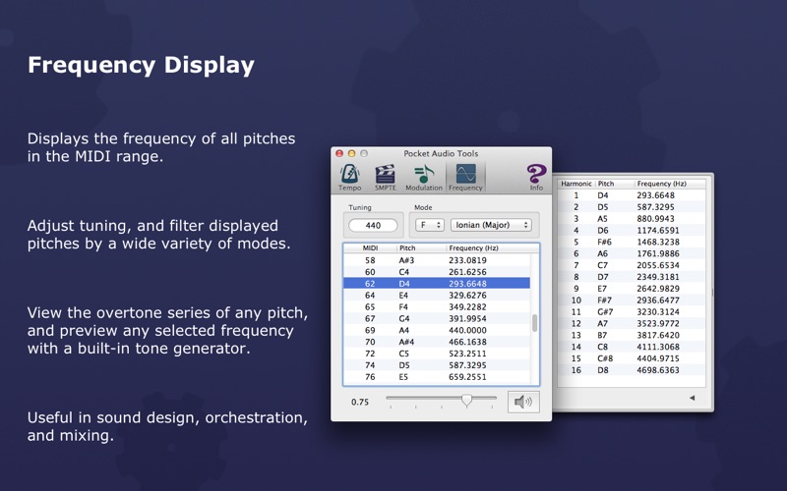Select the A4 440.0000 row

[436, 331]
